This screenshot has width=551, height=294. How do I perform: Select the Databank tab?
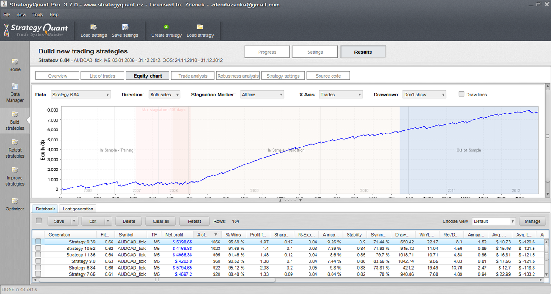pos(45,209)
